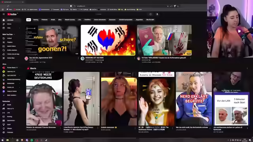
Task: Open the Südkorea flag video thumbnail
Action: [108, 40]
